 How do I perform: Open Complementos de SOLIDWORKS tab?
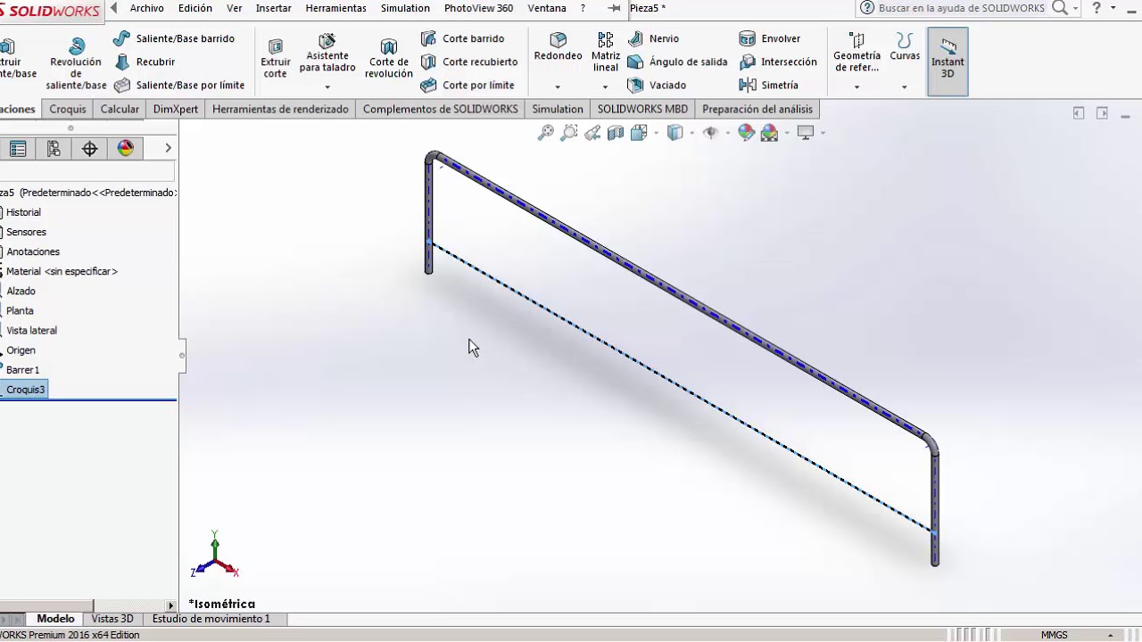pos(441,109)
